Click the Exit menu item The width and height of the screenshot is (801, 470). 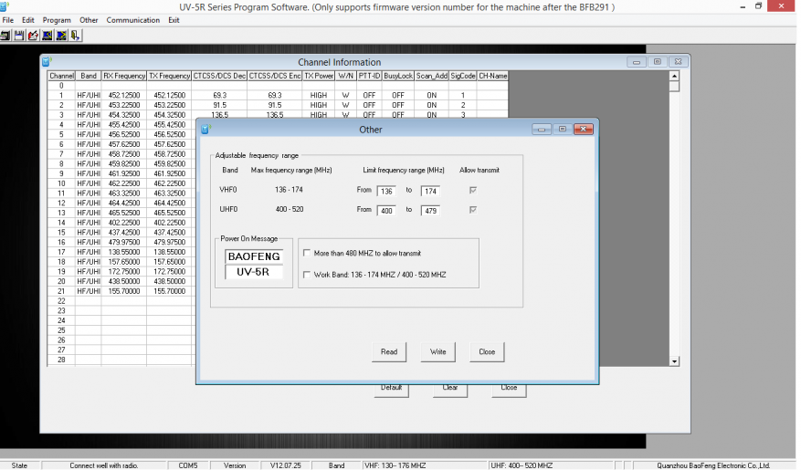174,20
